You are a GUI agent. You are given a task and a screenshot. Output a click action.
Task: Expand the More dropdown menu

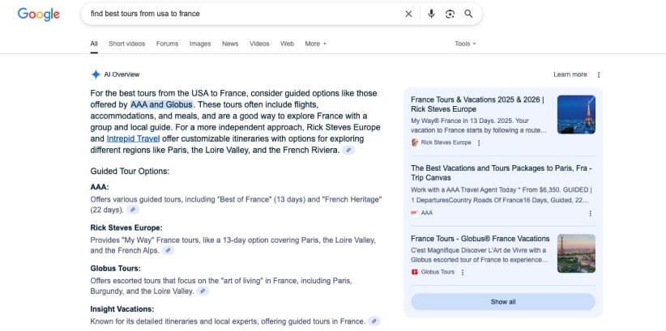point(316,44)
